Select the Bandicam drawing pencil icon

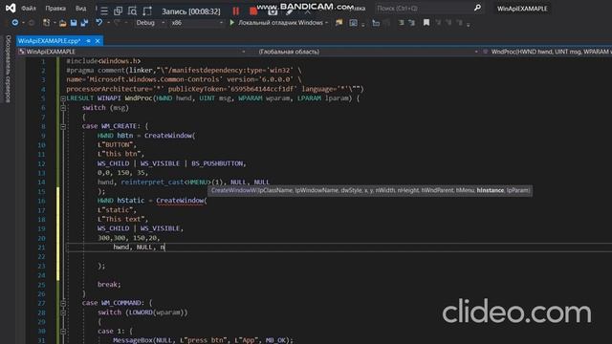point(289,11)
